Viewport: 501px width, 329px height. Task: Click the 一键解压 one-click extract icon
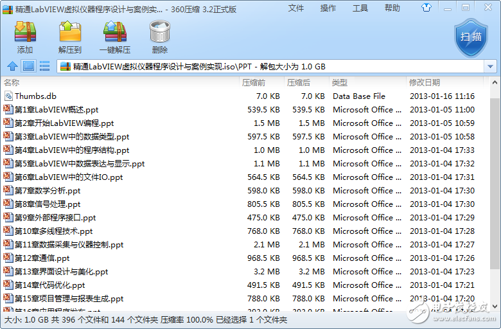click(115, 31)
